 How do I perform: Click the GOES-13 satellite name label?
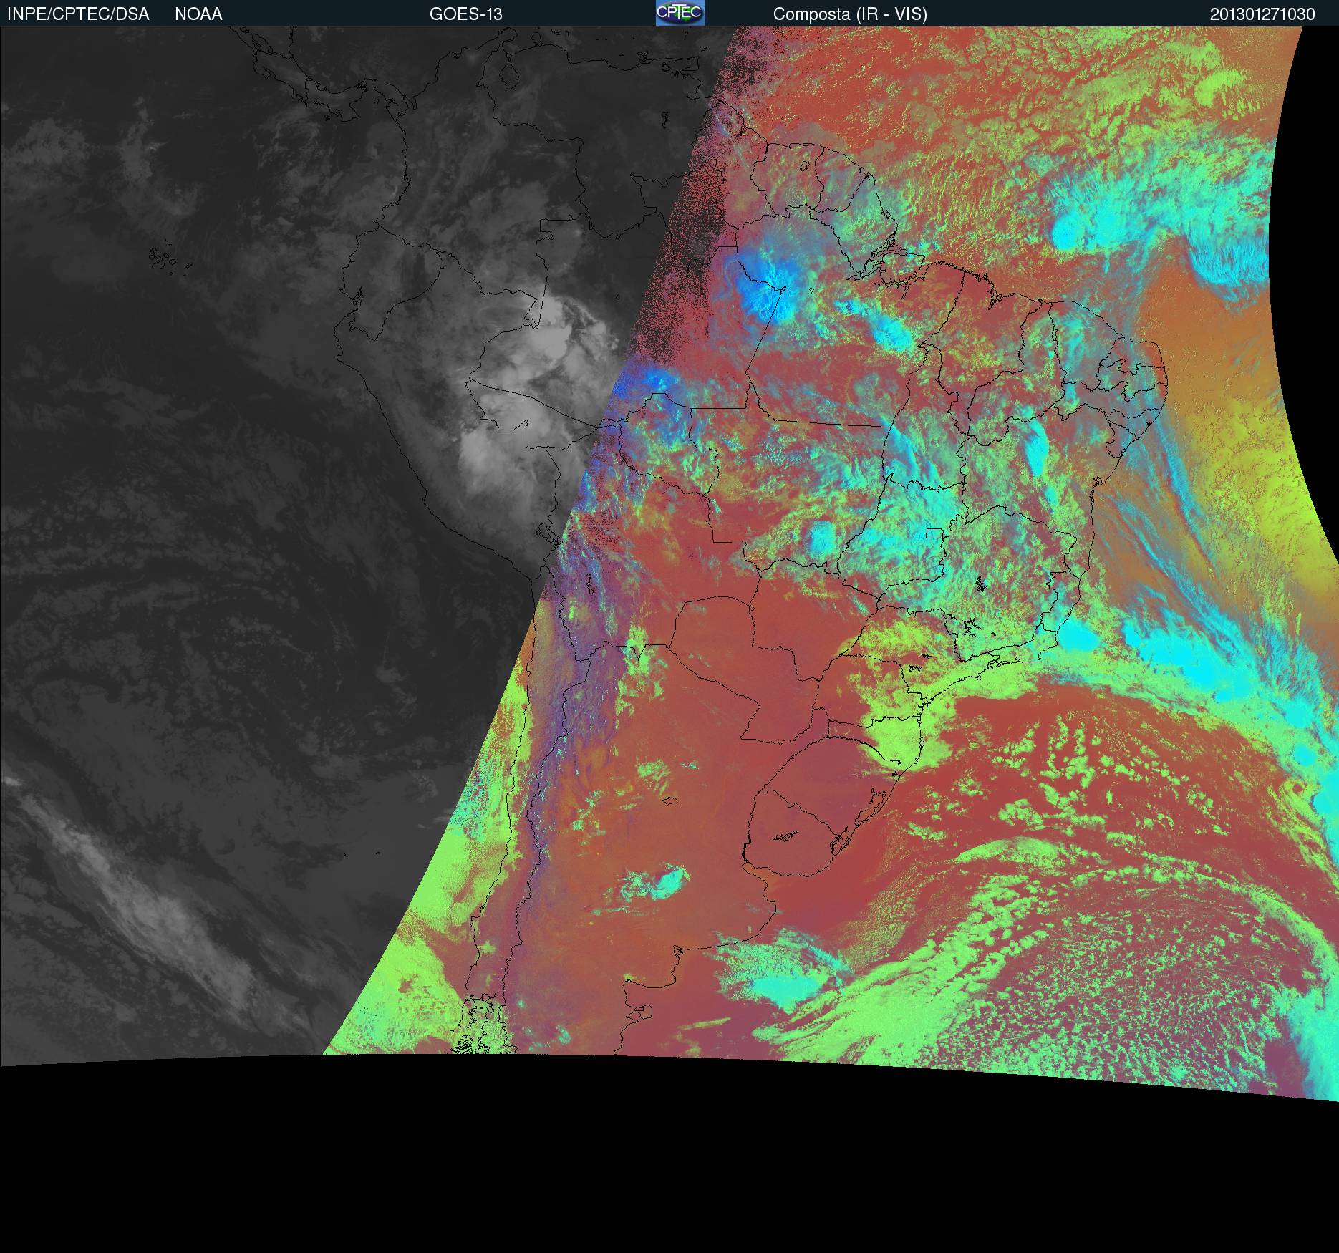click(x=465, y=14)
